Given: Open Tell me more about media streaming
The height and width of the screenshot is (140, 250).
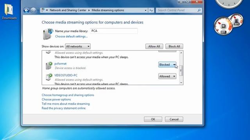Looking at the screenshot, I should (x=66, y=104).
